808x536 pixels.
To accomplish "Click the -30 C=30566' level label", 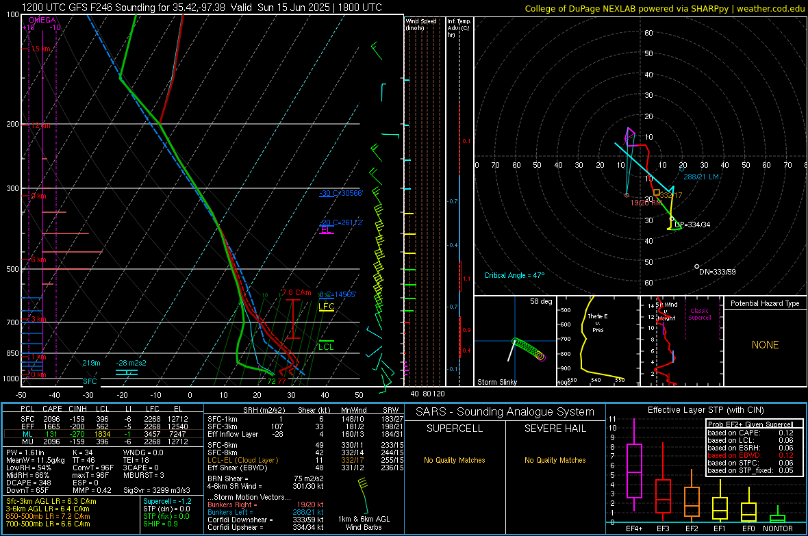I will click(341, 193).
